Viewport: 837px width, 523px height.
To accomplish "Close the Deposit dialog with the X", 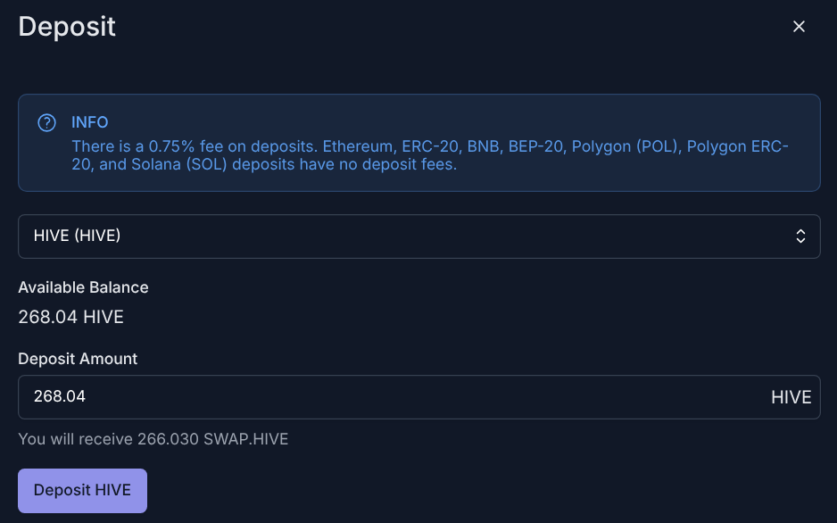I will point(799,27).
